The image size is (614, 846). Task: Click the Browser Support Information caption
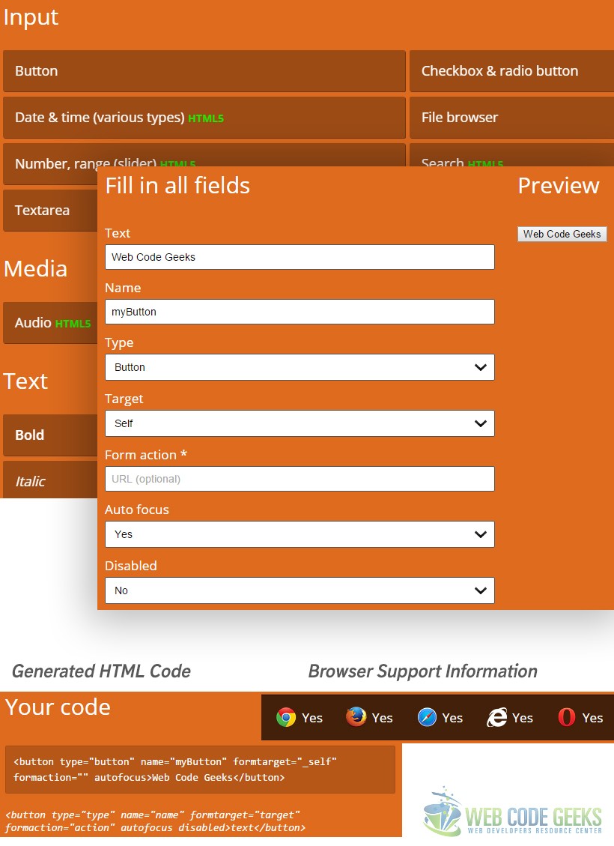coord(422,671)
